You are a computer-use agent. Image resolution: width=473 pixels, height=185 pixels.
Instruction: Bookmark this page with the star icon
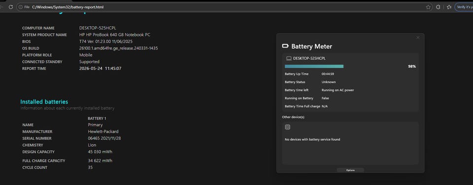[428, 7]
